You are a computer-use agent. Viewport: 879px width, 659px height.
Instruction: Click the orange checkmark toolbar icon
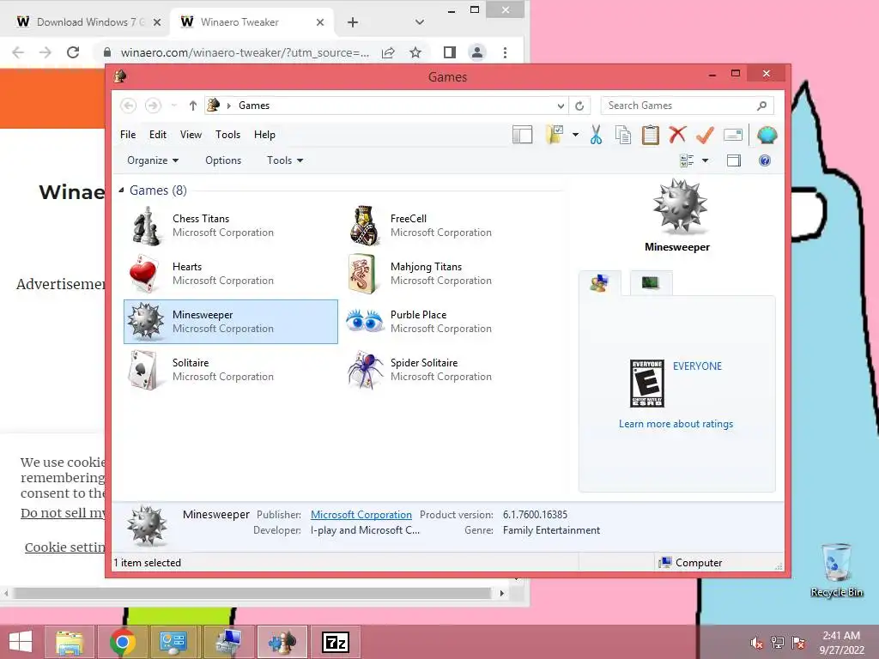click(x=705, y=135)
